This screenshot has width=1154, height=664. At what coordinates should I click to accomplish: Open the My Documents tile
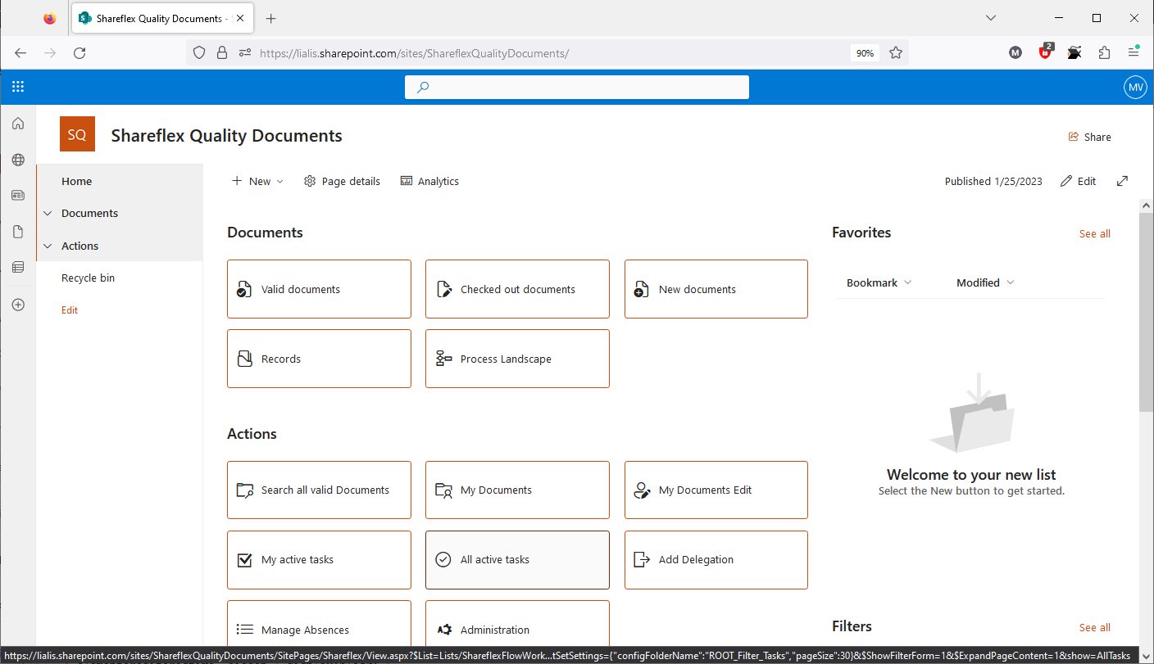point(517,490)
